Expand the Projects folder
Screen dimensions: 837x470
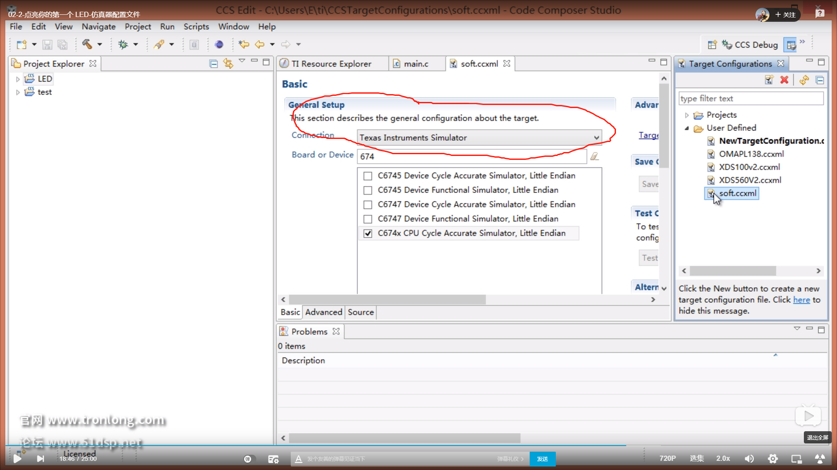tap(687, 115)
